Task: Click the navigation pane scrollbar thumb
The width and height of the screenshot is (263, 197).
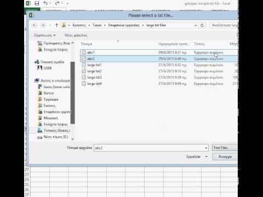Action: [72, 93]
